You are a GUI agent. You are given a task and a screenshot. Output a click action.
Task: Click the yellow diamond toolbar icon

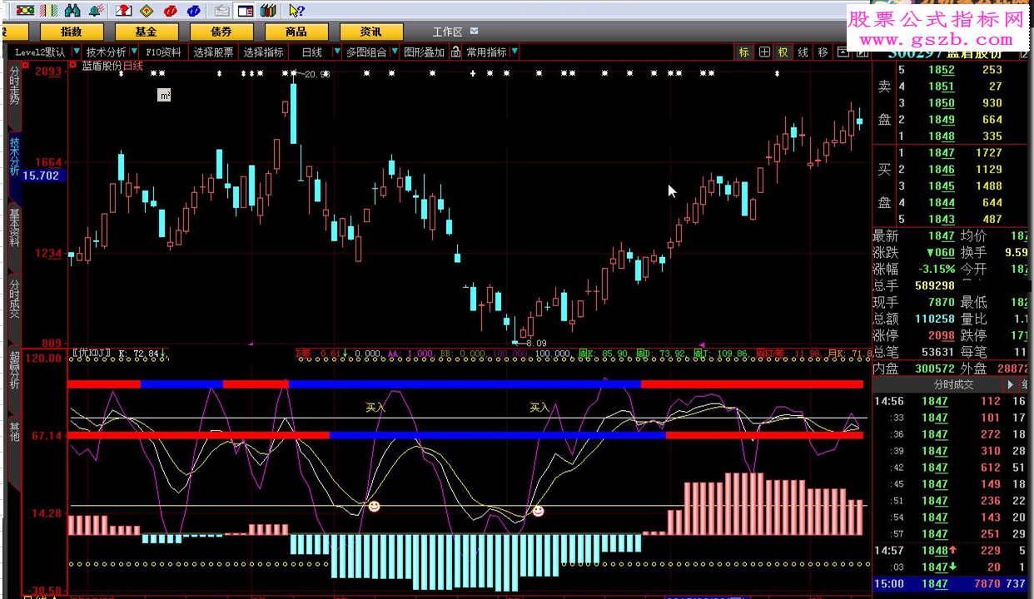click(147, 11)
